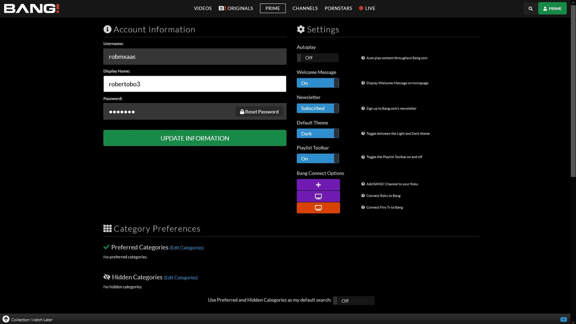Screen dimensions: 576x324
Task: Open the CHANNELS nav item
Action: point(305,9)
